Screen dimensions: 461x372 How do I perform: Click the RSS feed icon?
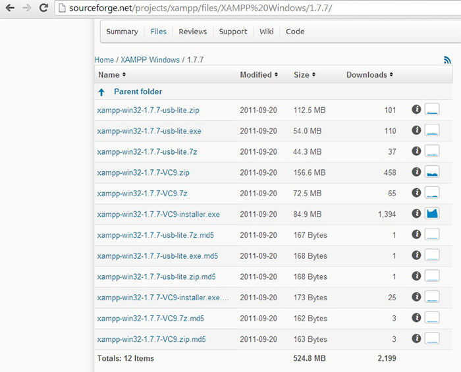(x=448, y=60)
